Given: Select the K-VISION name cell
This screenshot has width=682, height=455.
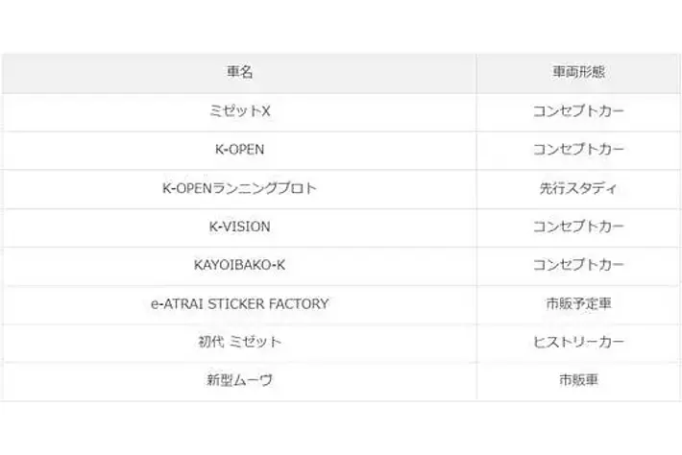Looking at the screenshot, I should pos(239,227).
